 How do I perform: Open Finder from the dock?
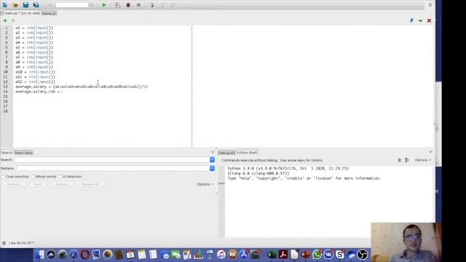click(x=39, y=255)
